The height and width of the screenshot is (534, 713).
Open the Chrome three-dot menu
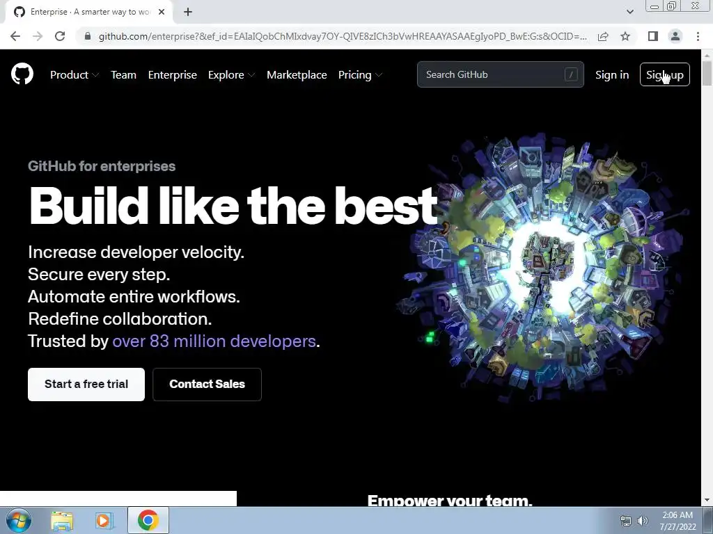point(698,36)
